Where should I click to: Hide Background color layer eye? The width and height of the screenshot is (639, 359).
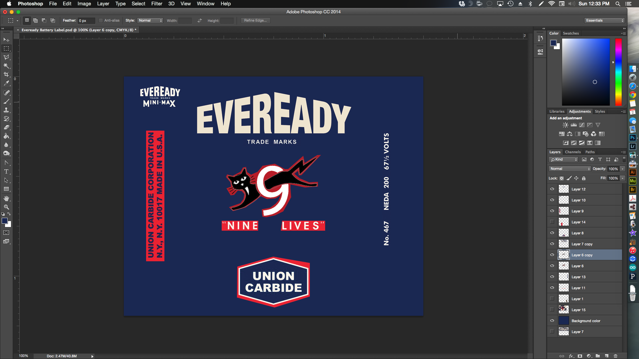click(552, 321)
